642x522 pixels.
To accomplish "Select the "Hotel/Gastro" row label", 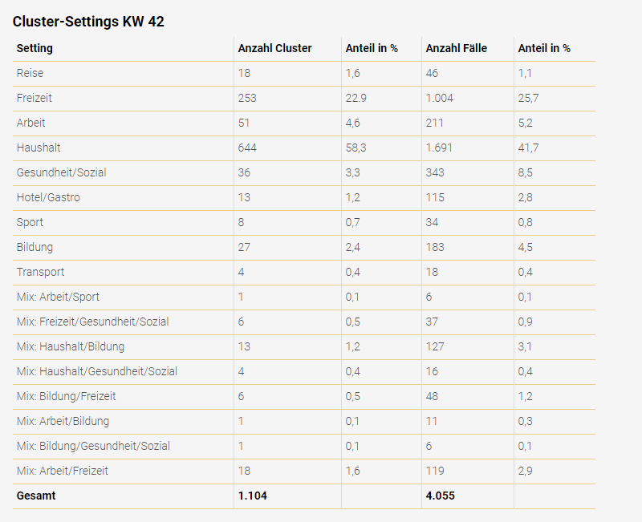I will 48,197.
